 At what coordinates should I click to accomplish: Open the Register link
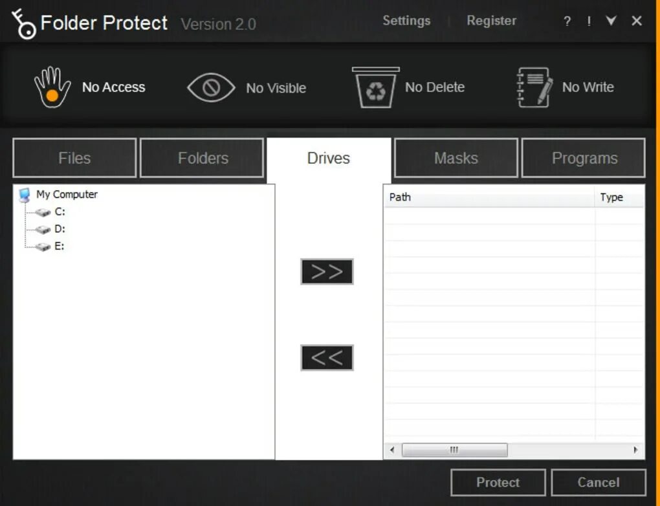pyautogui.click(x=491, y=21)
